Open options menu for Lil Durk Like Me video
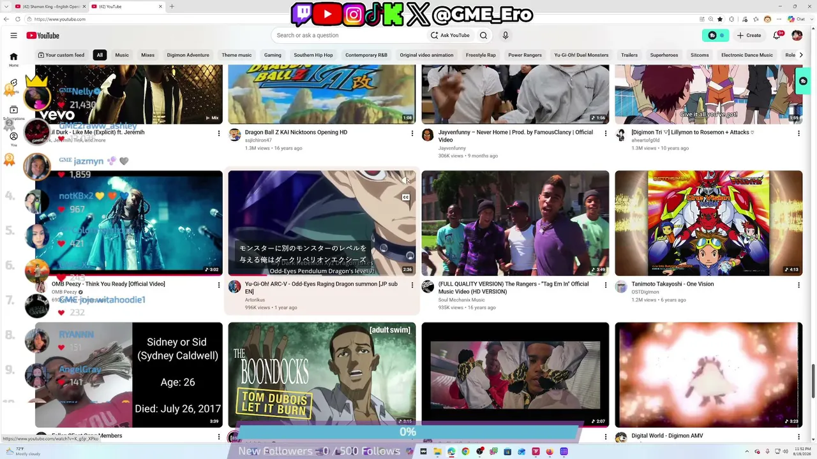Screen dimensions: 817x459 coord(218,133)
